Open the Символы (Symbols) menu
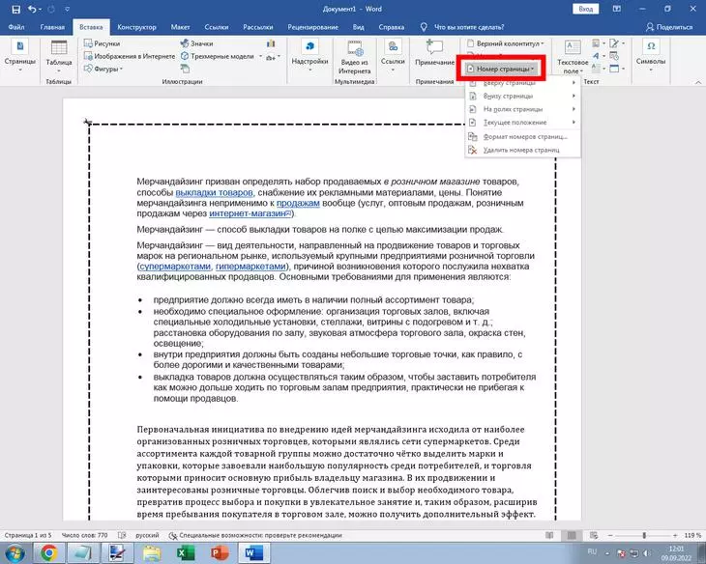 651,56
